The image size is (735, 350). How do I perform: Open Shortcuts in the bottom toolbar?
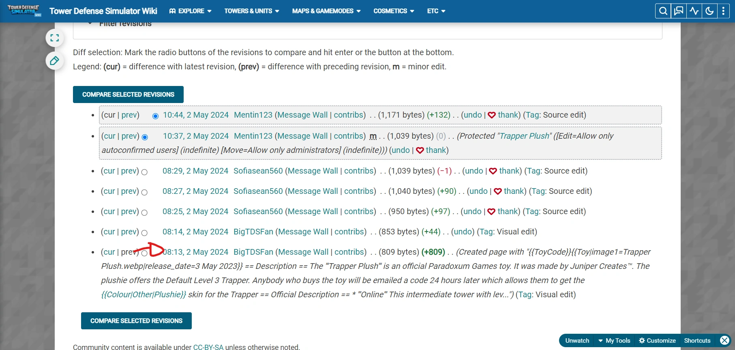point(697,341)
